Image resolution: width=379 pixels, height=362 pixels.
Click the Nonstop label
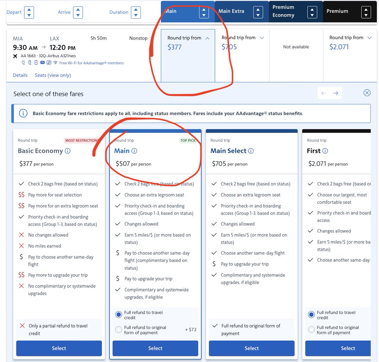coord(138,38)
